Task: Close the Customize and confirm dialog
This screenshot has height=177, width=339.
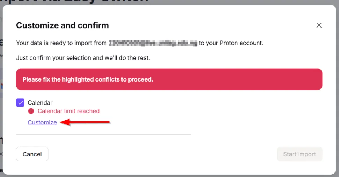Action: tap(318, 25)
